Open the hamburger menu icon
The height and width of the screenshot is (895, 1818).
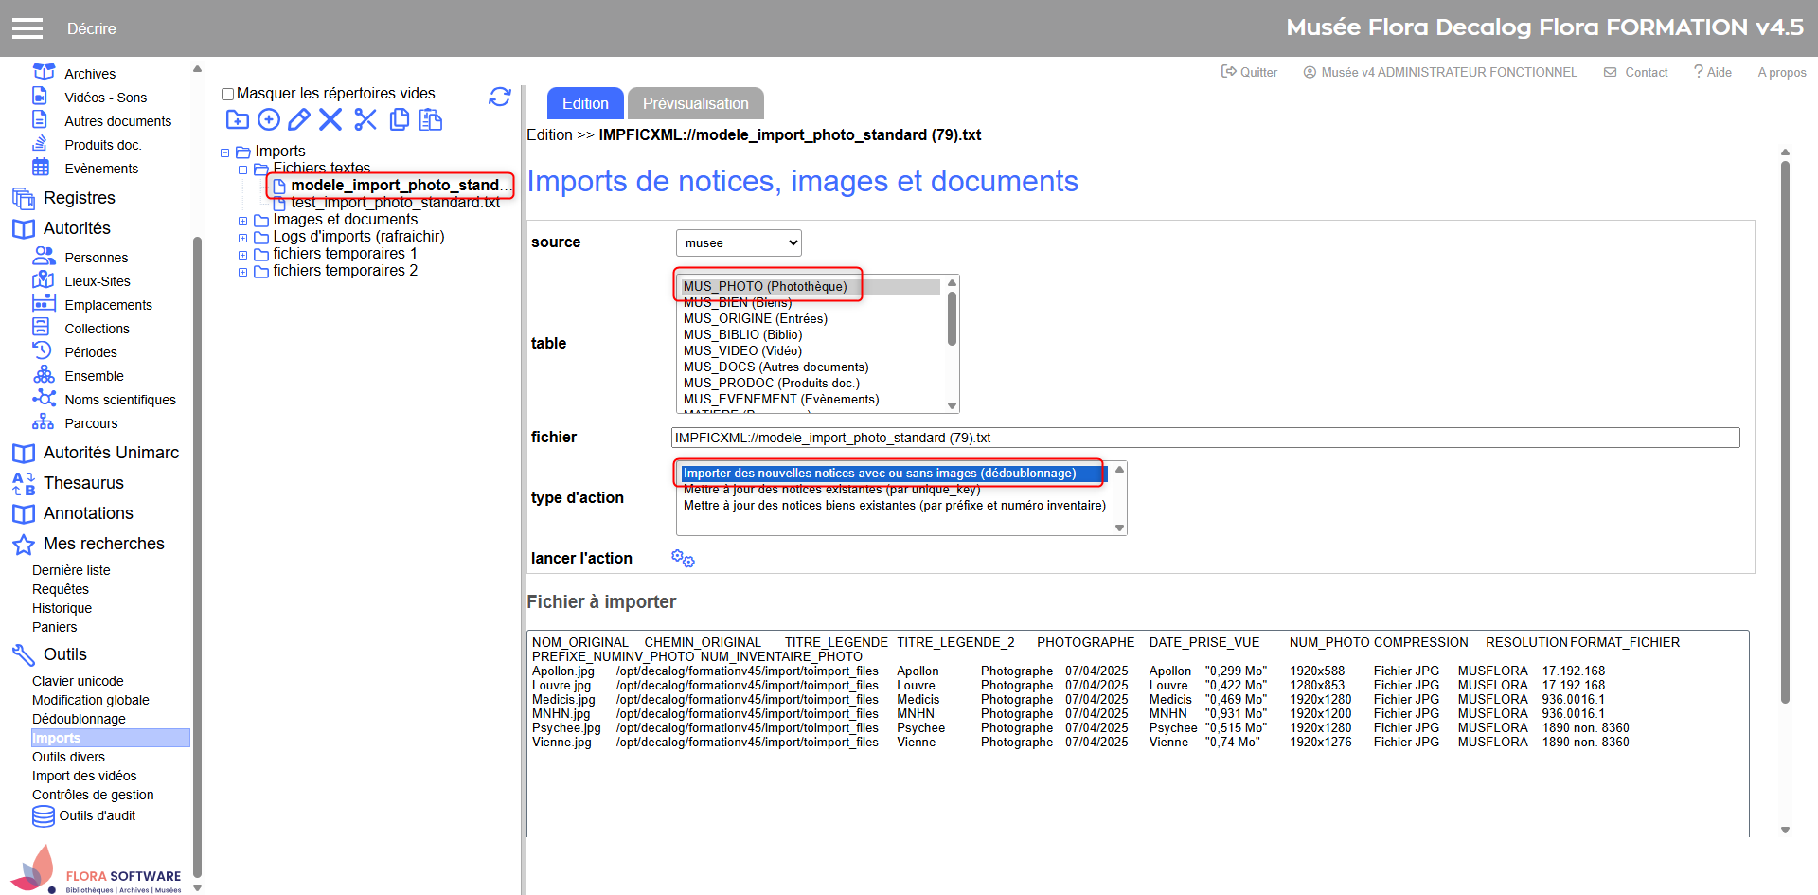tap(27, 28)
